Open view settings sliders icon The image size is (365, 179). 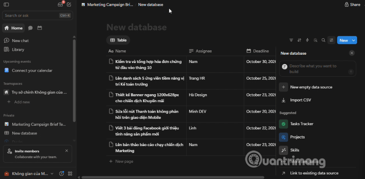point(331,40)
